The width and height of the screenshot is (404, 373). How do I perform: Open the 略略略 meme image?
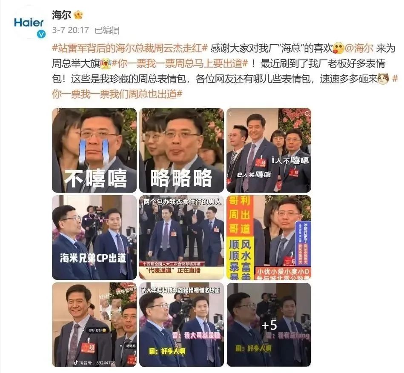(181, 150)
